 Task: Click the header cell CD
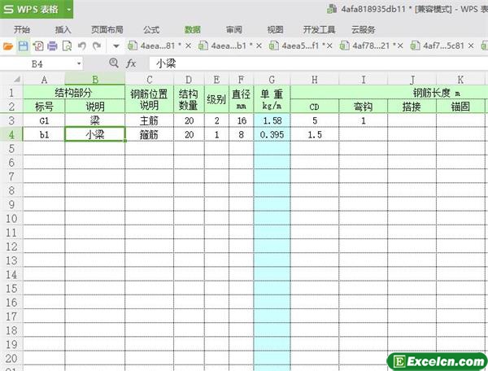[x=315, y=107]
